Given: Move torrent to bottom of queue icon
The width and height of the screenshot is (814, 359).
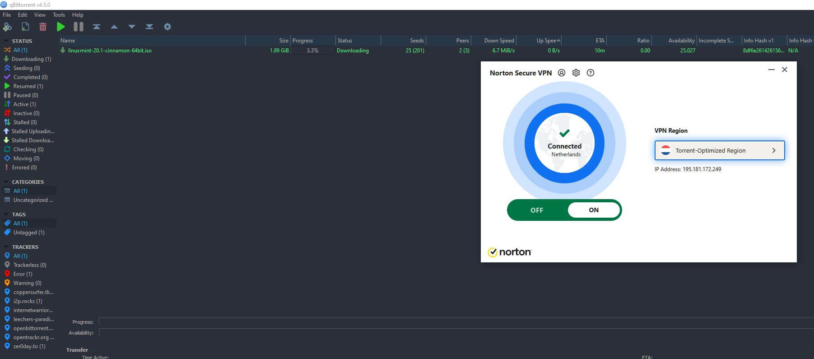Looking at the screenshot, I should (149, 27).
